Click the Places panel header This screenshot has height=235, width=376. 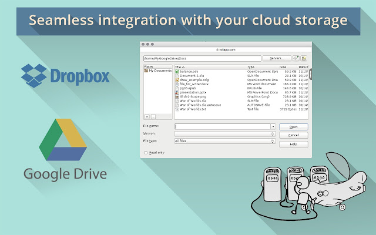pyautogui.click(x=158, y=66)
